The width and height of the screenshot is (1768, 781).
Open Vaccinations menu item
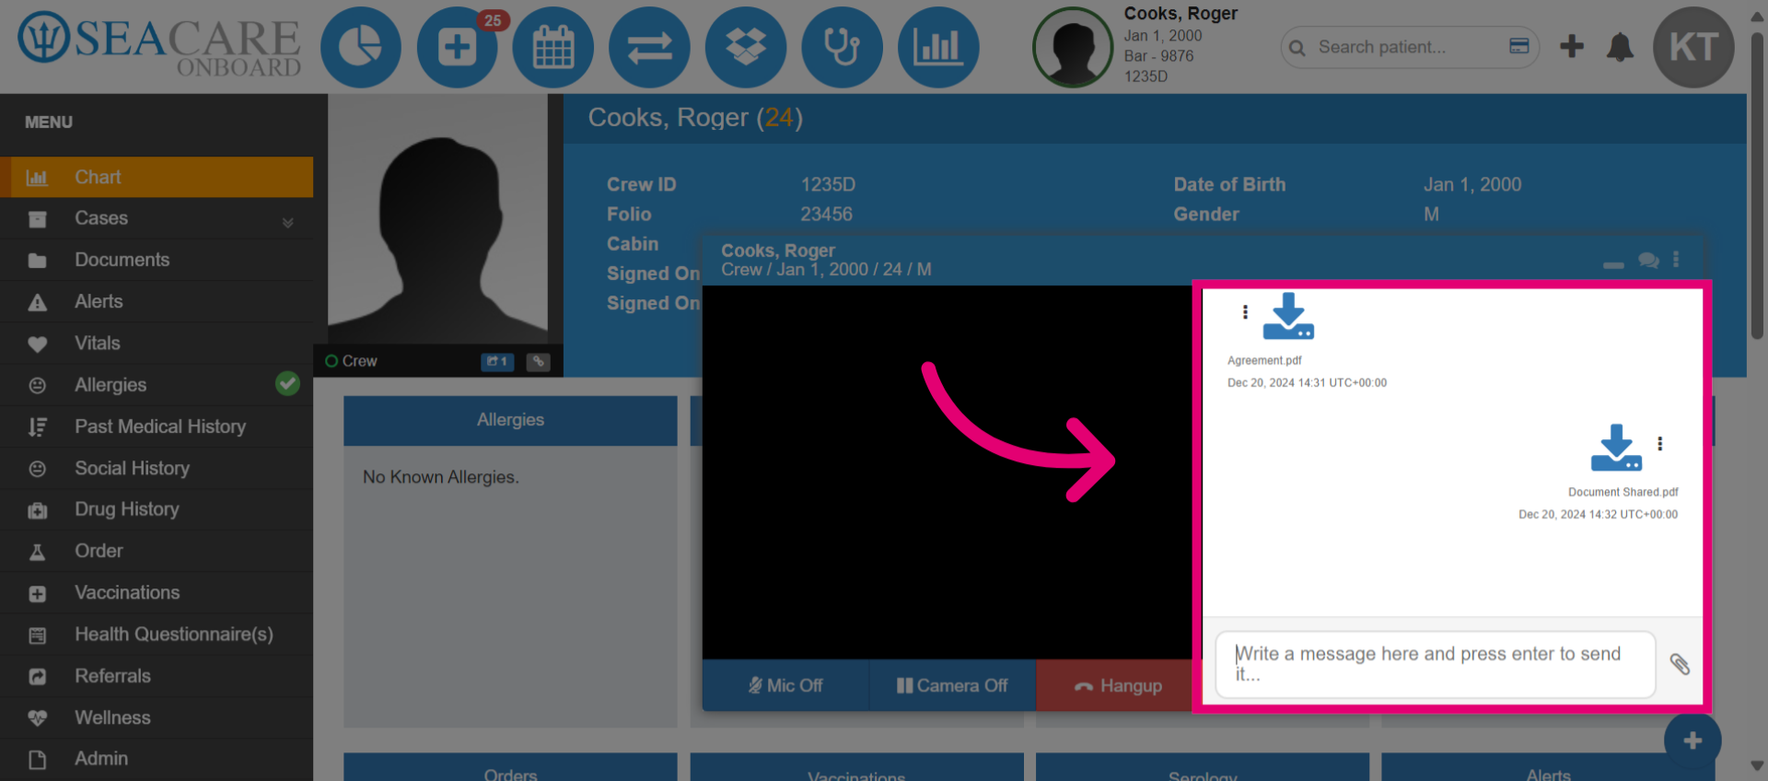(157, 592)
